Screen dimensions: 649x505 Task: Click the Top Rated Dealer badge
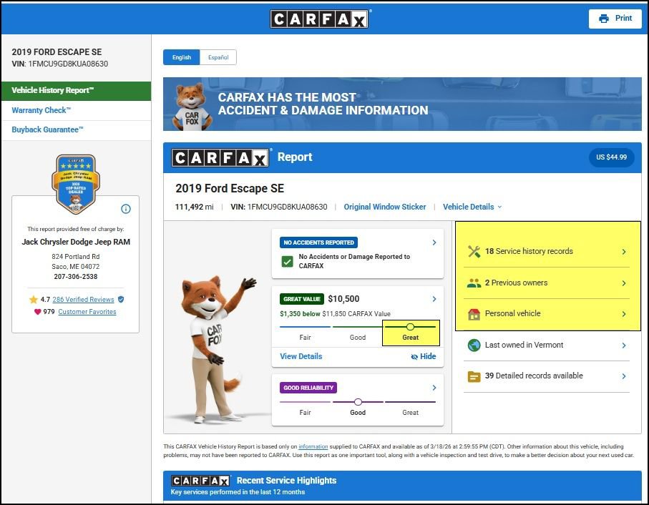coord(75,183)
